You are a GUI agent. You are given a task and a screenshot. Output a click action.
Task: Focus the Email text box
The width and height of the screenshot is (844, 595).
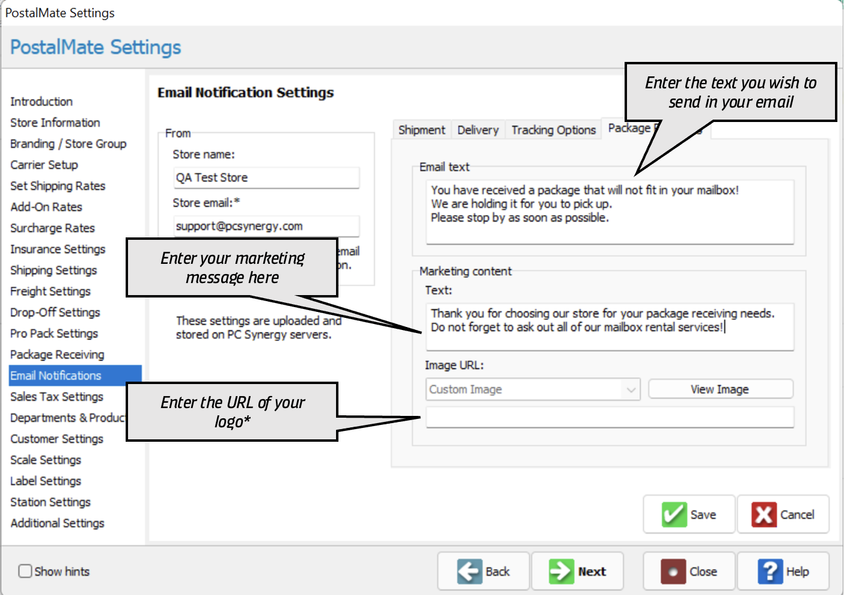(x=610, y=212)
